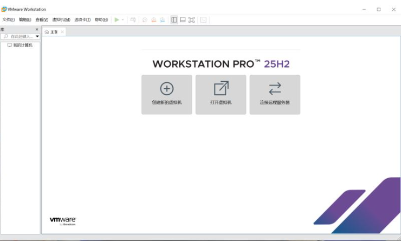The width and height of the screenshot is (402, 242).
Task: Open the snapshot manager icon
Action: 163,19
